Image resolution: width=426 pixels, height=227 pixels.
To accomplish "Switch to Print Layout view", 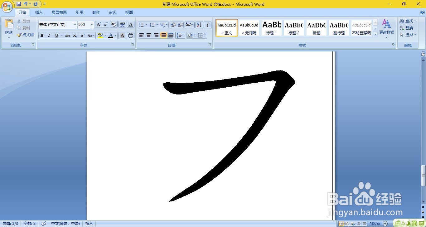I will (341, 224).
